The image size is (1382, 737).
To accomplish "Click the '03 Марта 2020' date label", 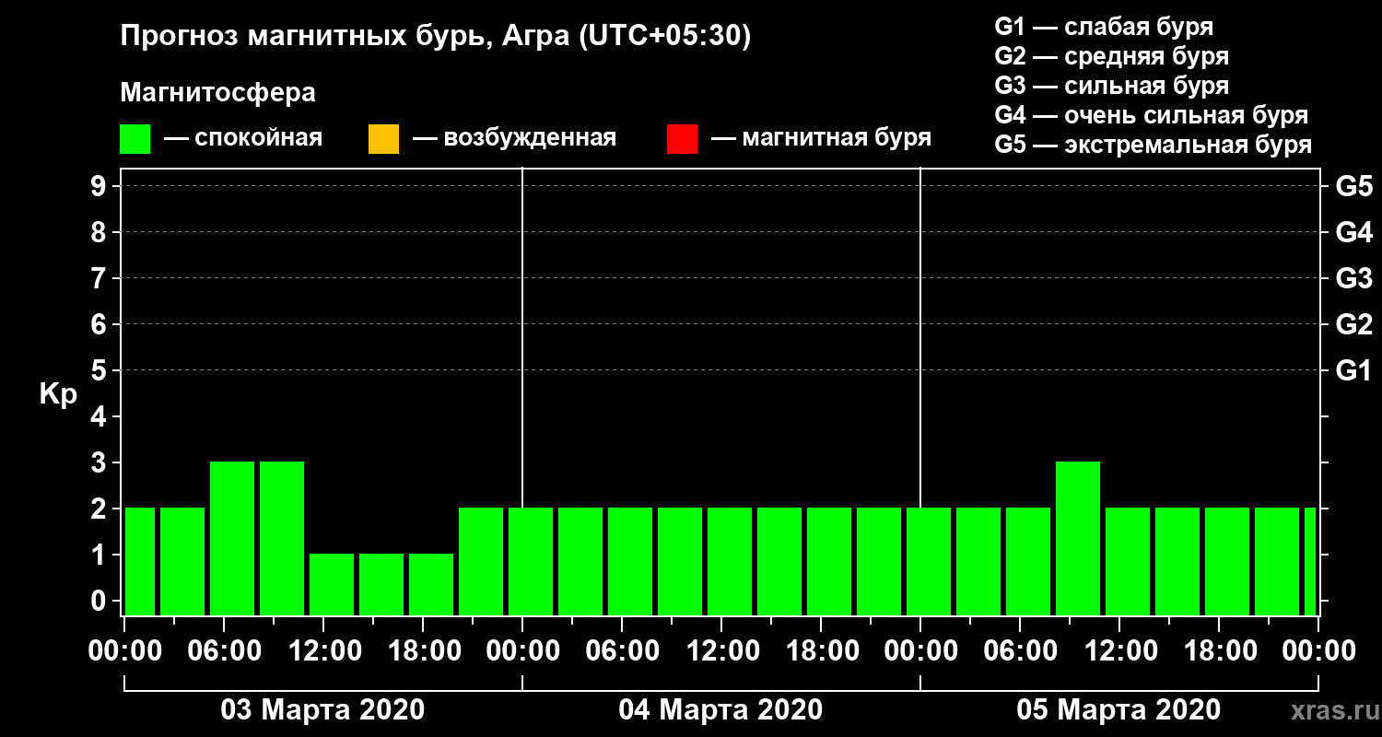I will pyautogui.click(x=322, y=710).
